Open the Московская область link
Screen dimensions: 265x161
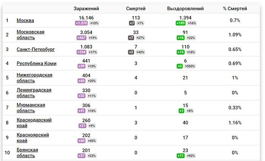click(x=30, y=35)
